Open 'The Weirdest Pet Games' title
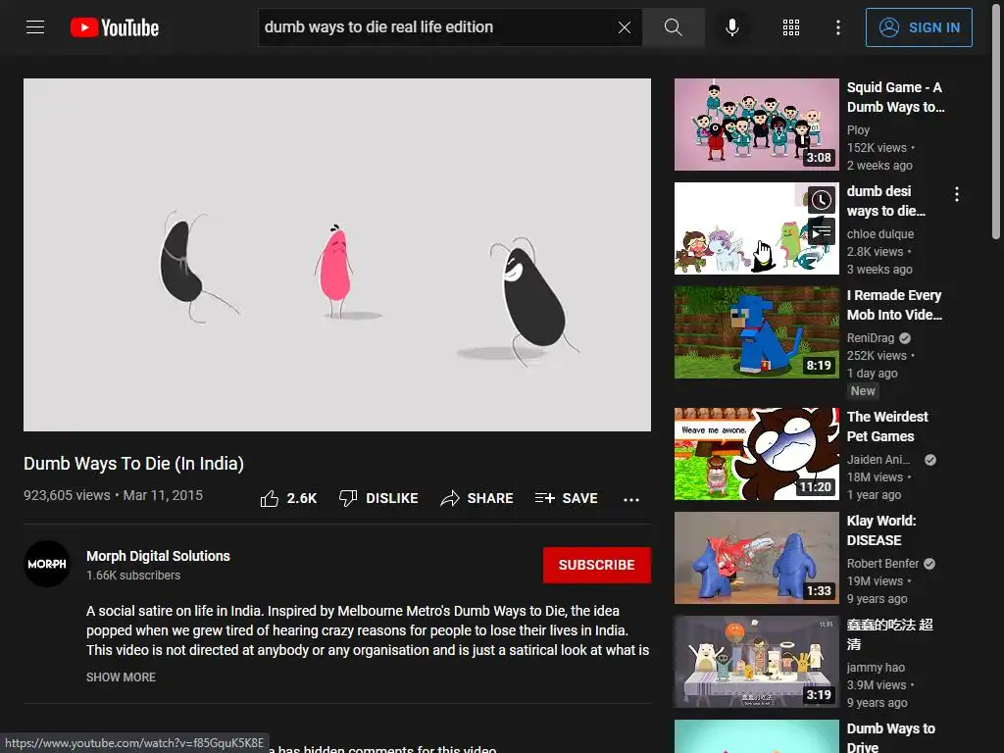 click(887, 427)
